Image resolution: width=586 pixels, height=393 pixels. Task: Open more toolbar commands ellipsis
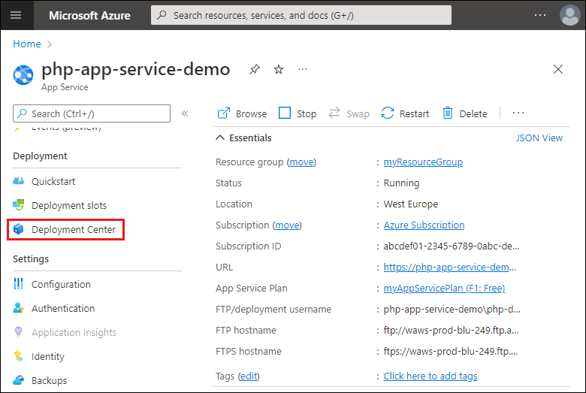click(518, 113)
